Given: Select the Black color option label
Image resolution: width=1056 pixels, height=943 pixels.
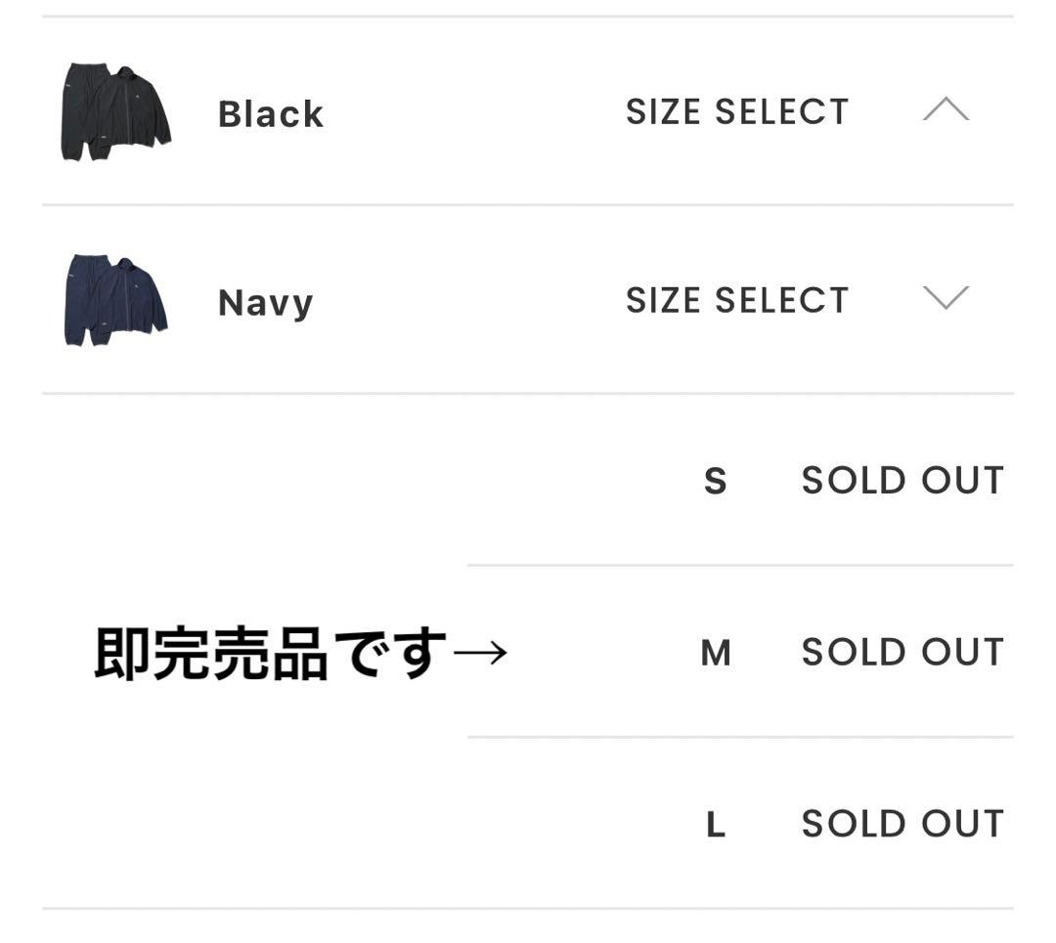Looking at the screenshot, I should [x=269, y=113].
